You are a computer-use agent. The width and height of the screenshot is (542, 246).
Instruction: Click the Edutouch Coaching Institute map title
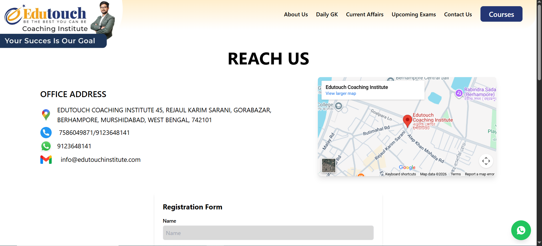pos(357,87)
